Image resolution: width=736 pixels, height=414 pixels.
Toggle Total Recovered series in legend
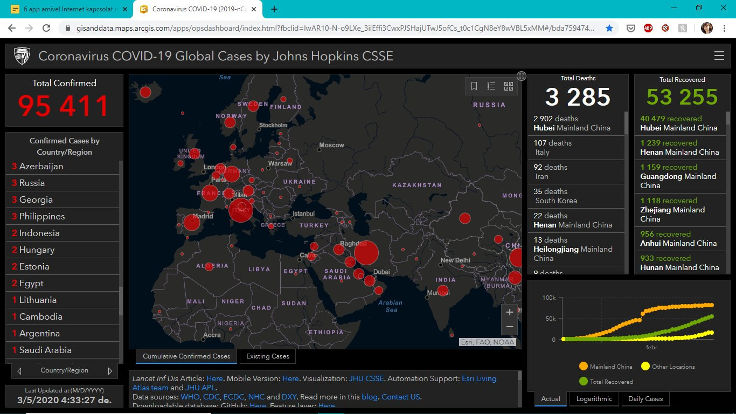pyautogui.click(x=606, y=382)
